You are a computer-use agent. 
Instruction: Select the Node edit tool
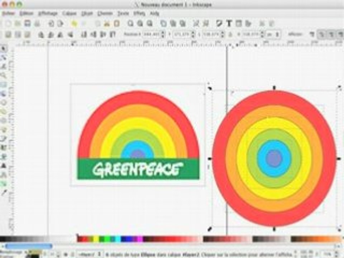click(4, 57)
